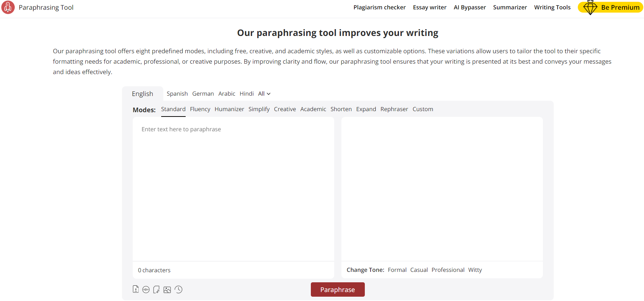Click the audio file upload icon
The width and height of the screenshot is (644, 301).
(x=156, y=289)
